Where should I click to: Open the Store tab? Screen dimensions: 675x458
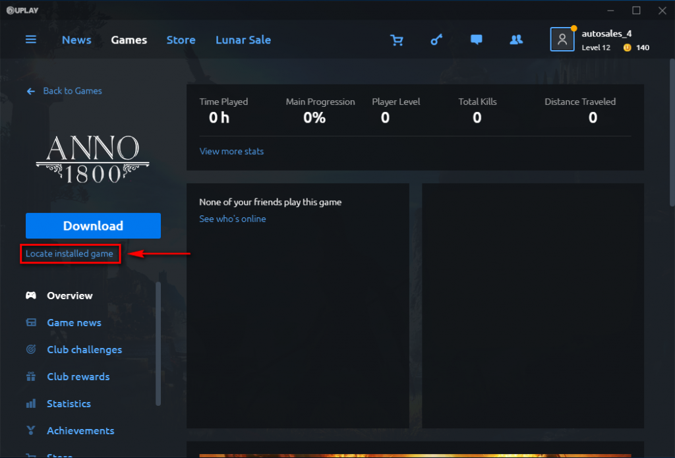[x=181, y=40]
